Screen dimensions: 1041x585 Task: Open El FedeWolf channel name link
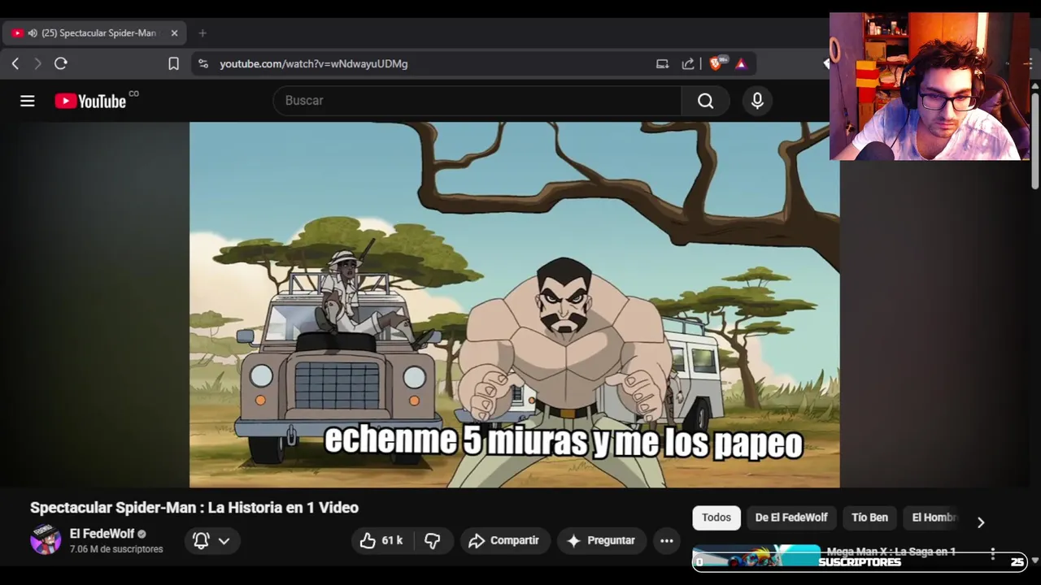pos(102,534)
